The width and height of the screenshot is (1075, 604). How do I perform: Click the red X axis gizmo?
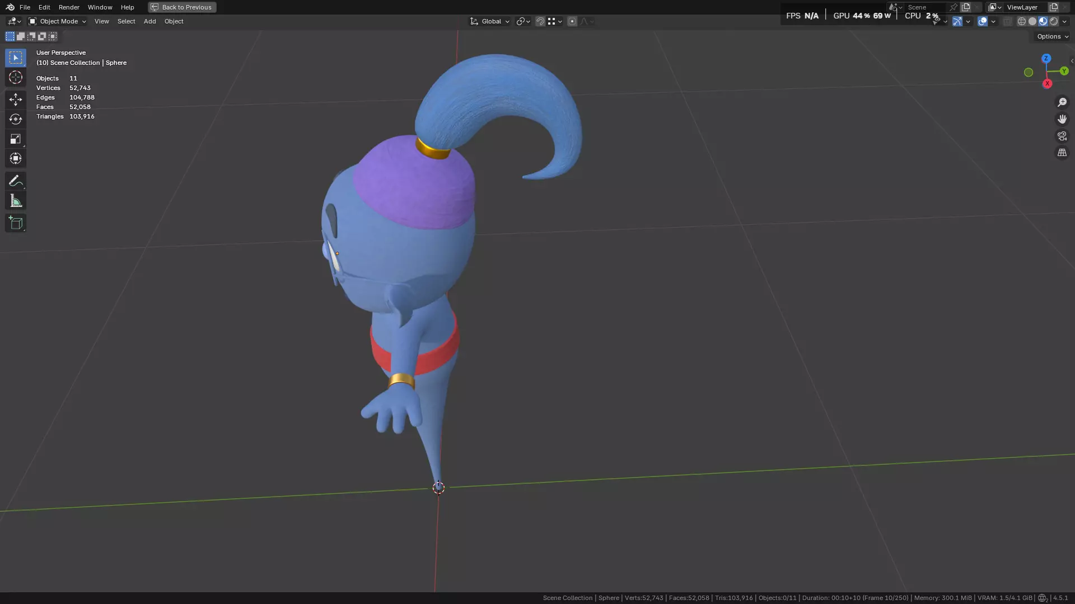[x=1047, y=83]
